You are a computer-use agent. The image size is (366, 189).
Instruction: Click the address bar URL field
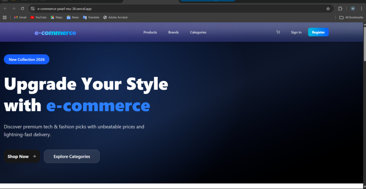tap(180, 9)
